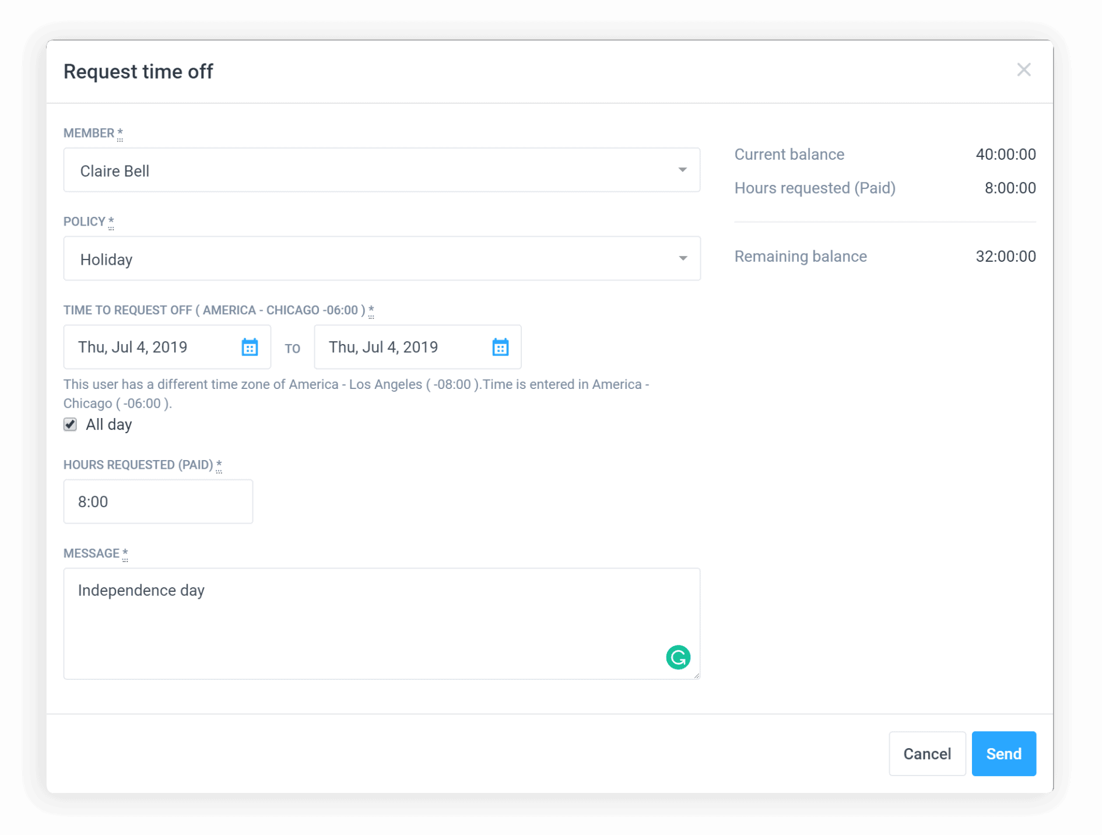Screen dimensions: 1102x835
Task: Open the Member dropdown arrow
Action: click(x=683, y=170)
